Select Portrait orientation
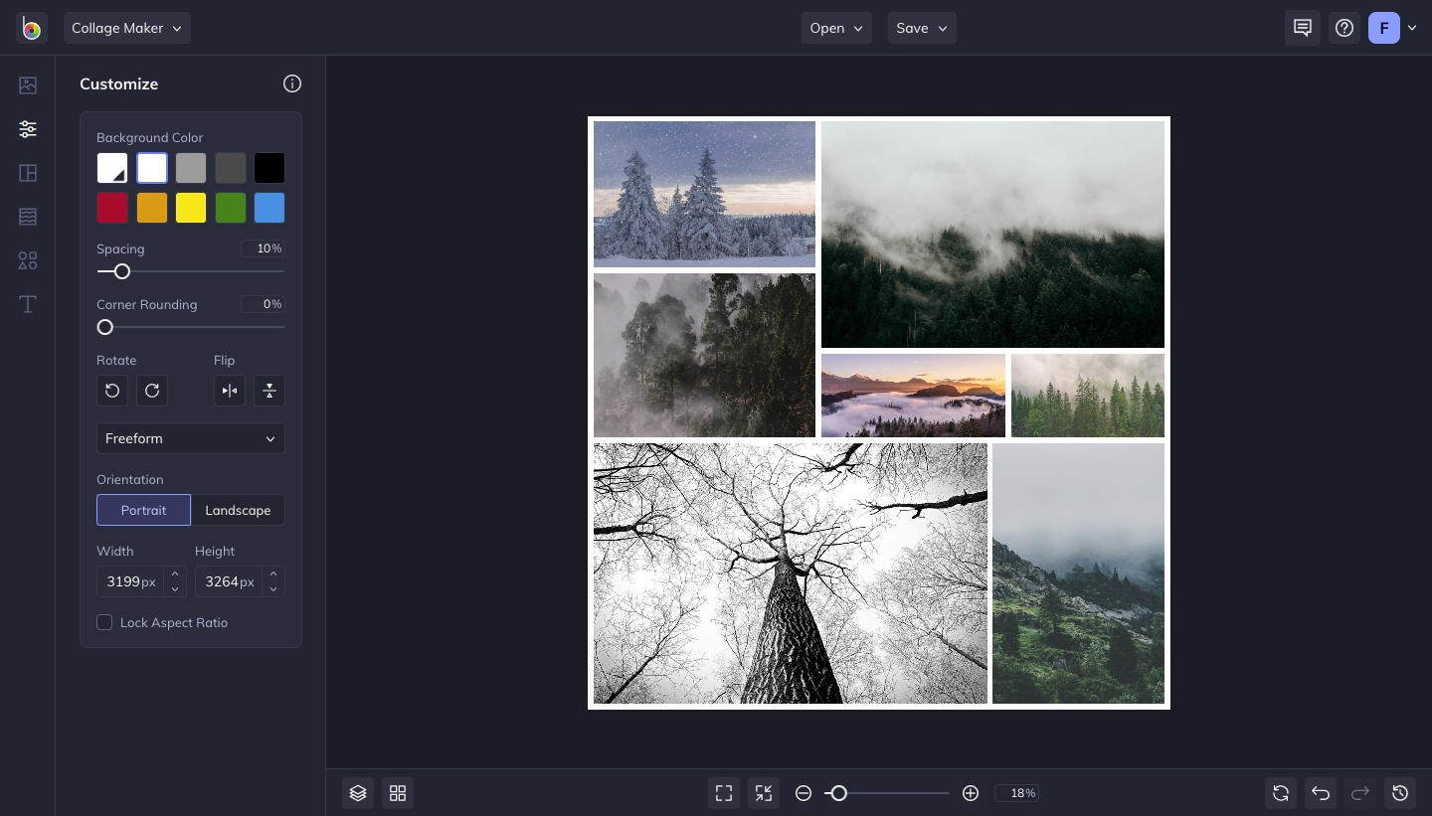Screen dimensions: 1432x816 (x=143, y=510)
